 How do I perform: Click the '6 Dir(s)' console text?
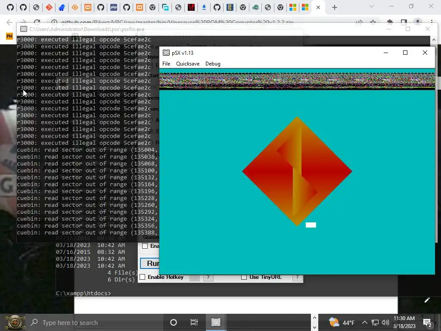tap(121, 279)
